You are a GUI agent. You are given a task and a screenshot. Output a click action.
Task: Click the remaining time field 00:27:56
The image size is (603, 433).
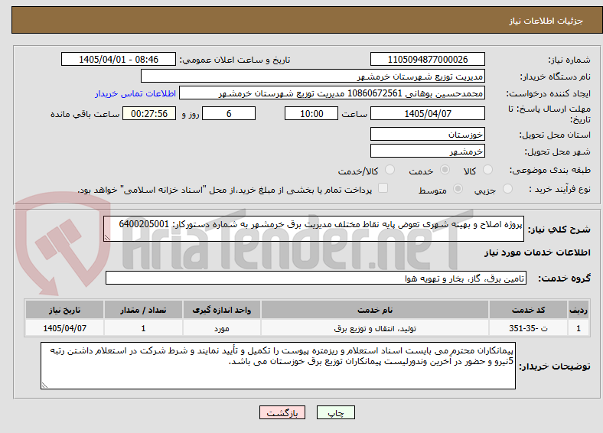(x=149, y=113)
